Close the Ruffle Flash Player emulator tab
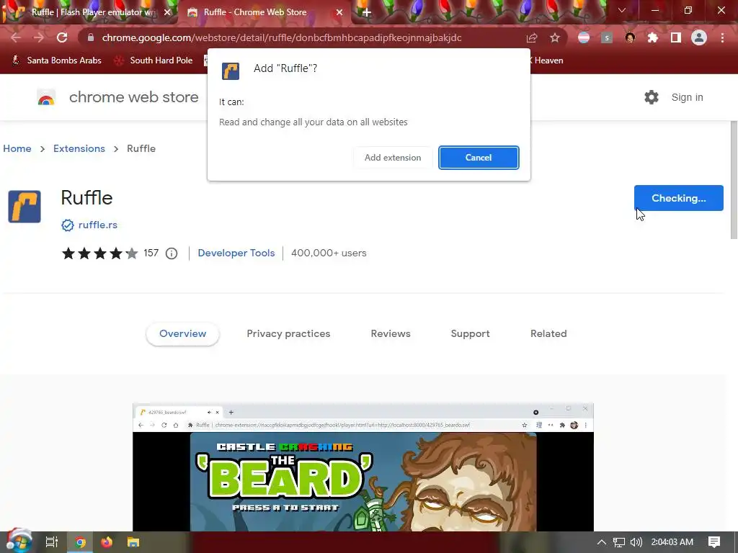 (167, 12)
